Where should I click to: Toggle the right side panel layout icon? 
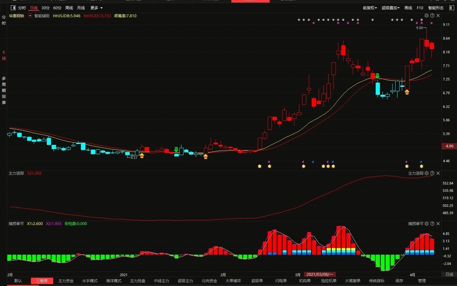(x=452, y=8)
